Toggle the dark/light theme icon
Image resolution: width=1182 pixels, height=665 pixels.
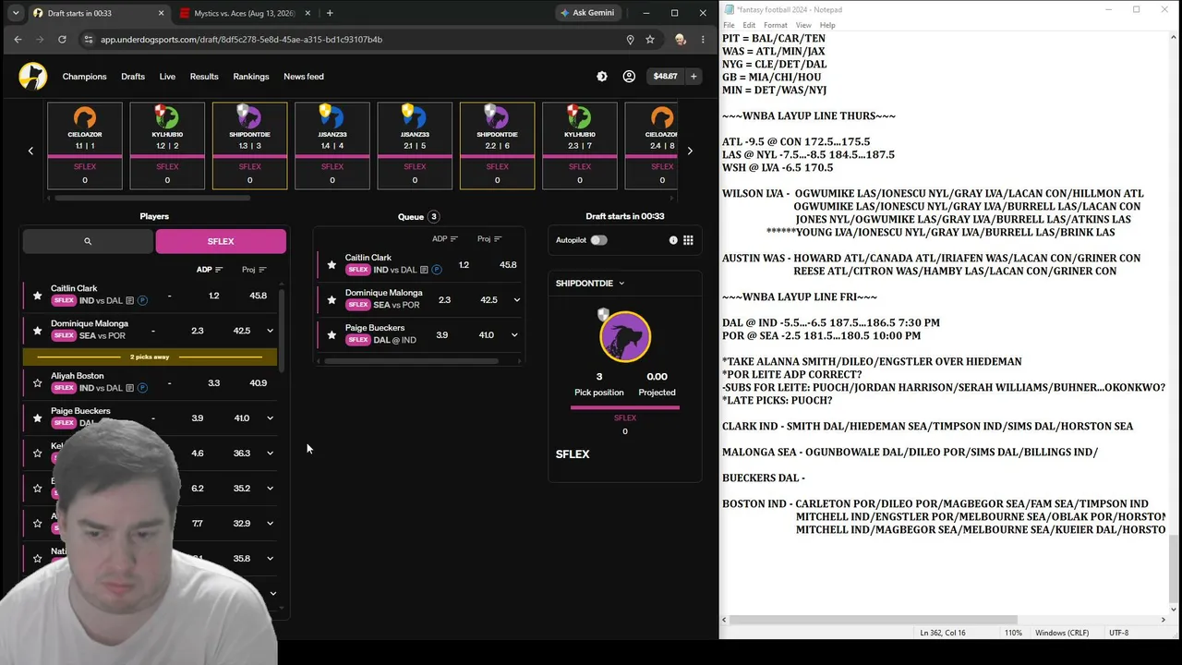coord(602,77)
